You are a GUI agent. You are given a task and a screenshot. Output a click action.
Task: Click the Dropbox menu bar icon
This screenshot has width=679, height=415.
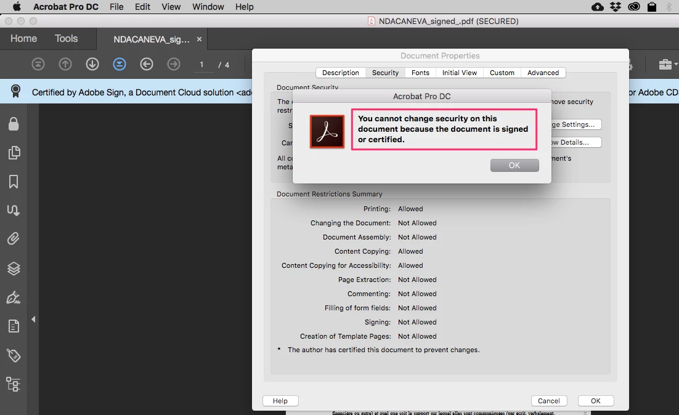pyautogui.click(x=616, y=7)
